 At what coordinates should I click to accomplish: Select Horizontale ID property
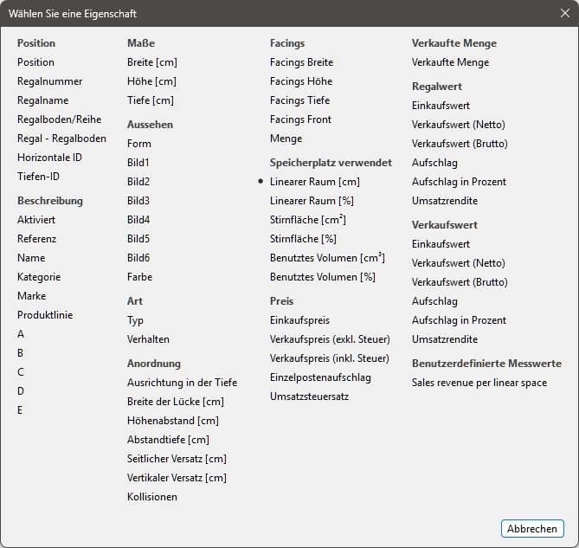coord(49,158)
